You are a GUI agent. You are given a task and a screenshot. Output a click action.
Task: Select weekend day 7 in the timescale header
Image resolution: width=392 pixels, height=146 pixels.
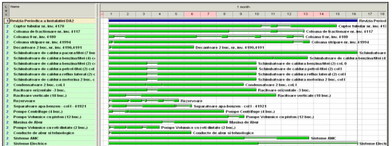click(x=208, y=15)
